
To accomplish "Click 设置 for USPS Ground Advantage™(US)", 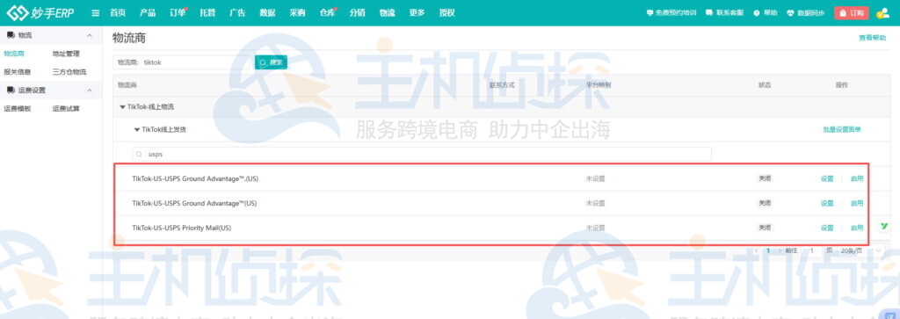I will coord(826,203).
